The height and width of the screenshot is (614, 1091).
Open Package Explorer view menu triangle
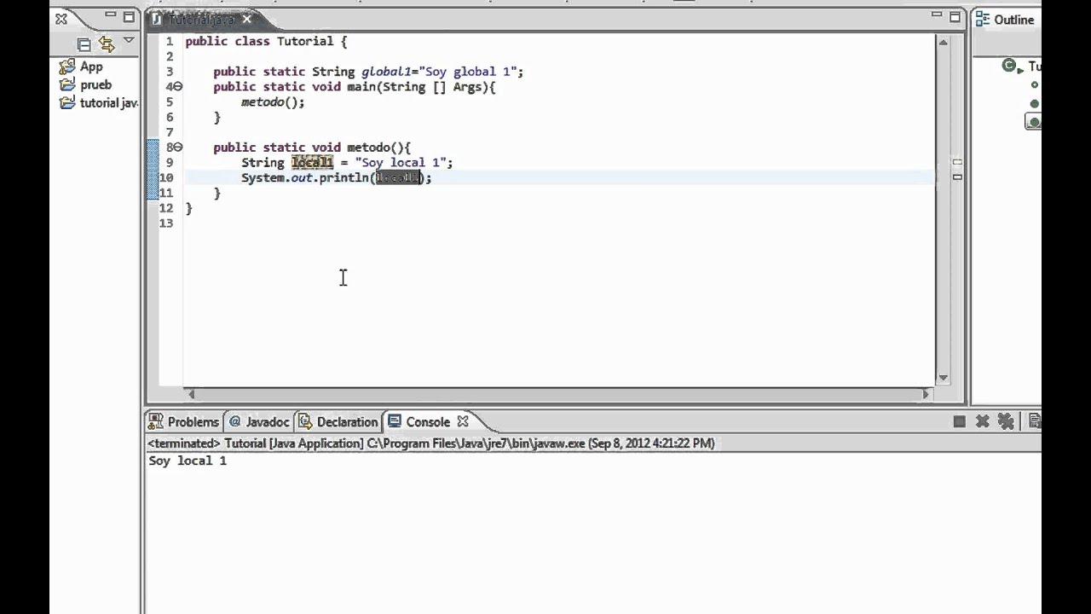point(129,40)
